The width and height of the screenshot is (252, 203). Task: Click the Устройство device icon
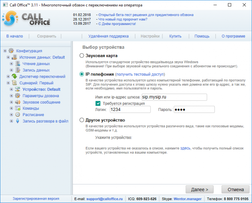[18, 89]
